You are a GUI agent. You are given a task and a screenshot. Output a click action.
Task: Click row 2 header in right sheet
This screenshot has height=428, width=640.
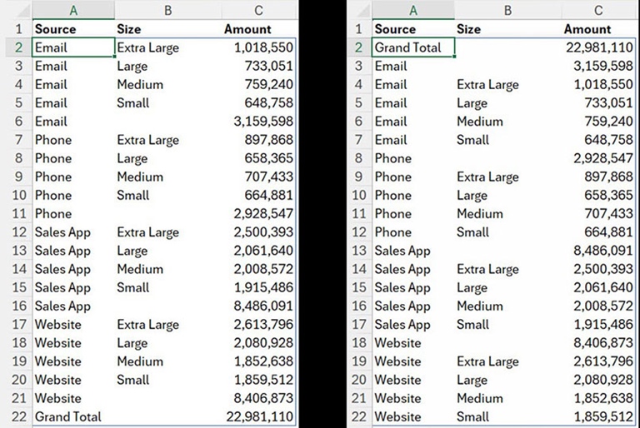click(x=357, y=47)
